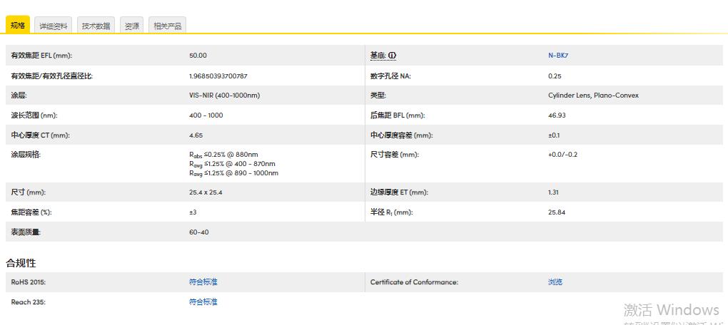The height and width of the screenshot is (325, 728).
Task: Open the N-BK7 substrate link
Action: (x=558, y=56)
